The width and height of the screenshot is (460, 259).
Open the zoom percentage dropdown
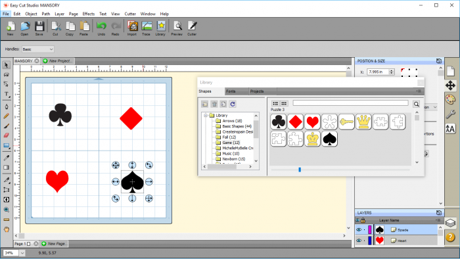[22, 253]
